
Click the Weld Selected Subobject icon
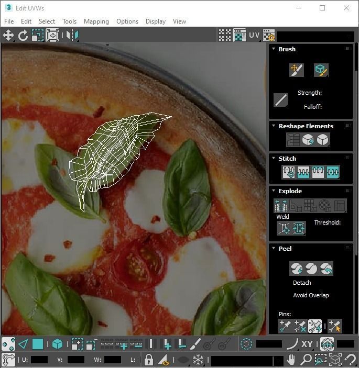(299, 228)
